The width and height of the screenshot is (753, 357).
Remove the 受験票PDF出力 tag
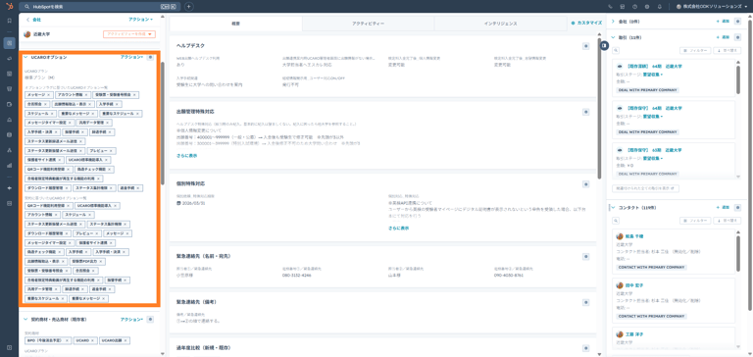(x=102, y=262)
